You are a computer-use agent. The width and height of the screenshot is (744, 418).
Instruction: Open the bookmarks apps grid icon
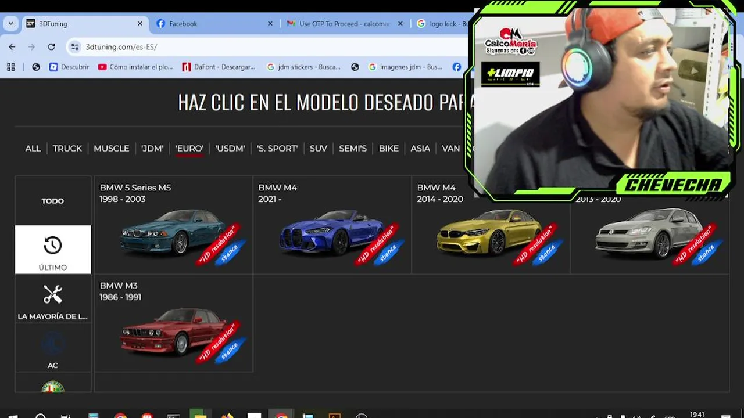click(10, 67)
